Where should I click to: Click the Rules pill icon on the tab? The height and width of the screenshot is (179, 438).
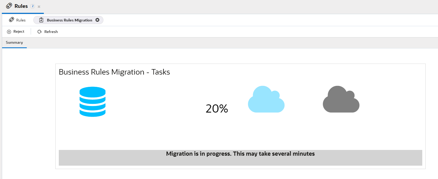click(x=9, y=6)
